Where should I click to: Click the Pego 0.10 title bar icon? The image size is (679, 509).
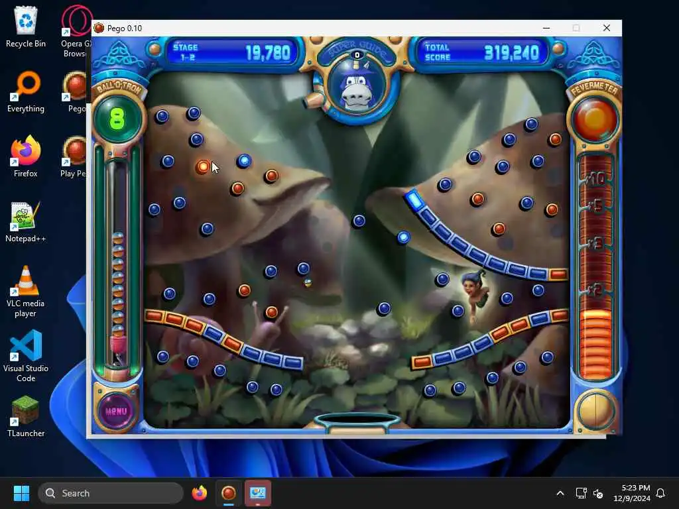[99, 28]
